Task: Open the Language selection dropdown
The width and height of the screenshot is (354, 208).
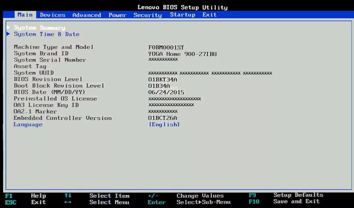Action: pyautogui.click(x=164, y=124)
